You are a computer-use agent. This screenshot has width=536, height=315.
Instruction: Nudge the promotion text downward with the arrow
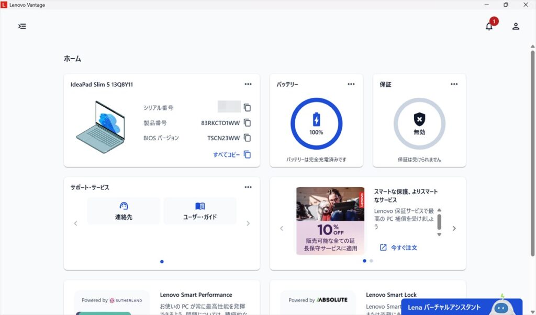click(439, 234)
